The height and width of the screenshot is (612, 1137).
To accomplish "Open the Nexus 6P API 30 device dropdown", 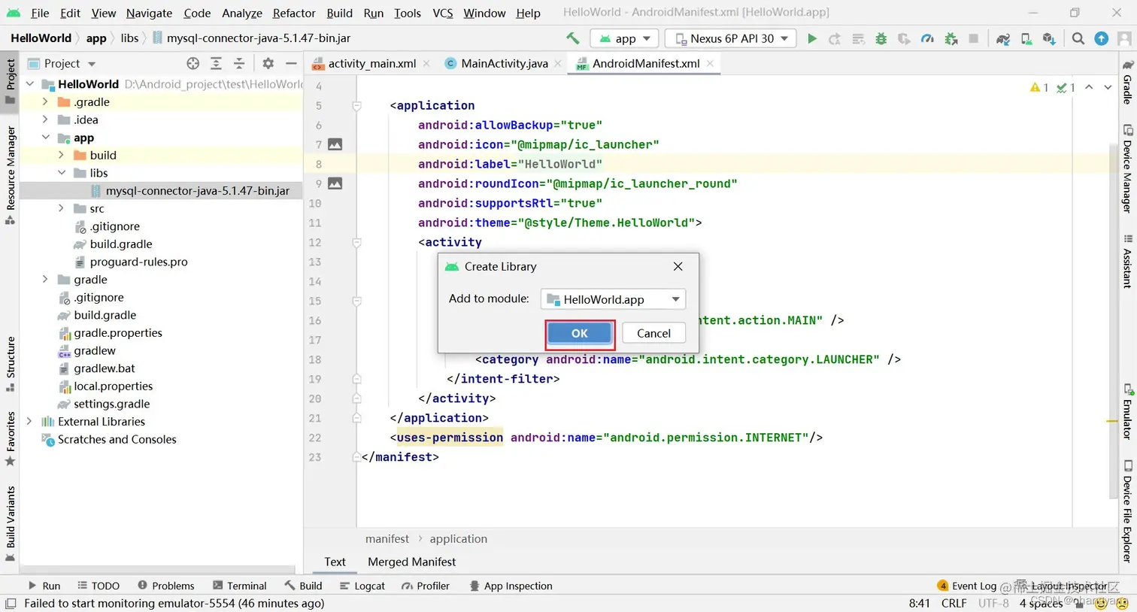I will click(x=731, y=38).
